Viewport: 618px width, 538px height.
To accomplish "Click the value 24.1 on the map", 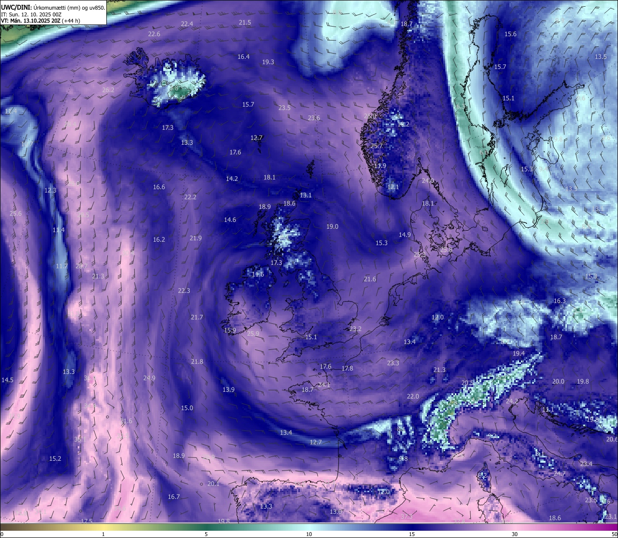I will pos(324,385).
